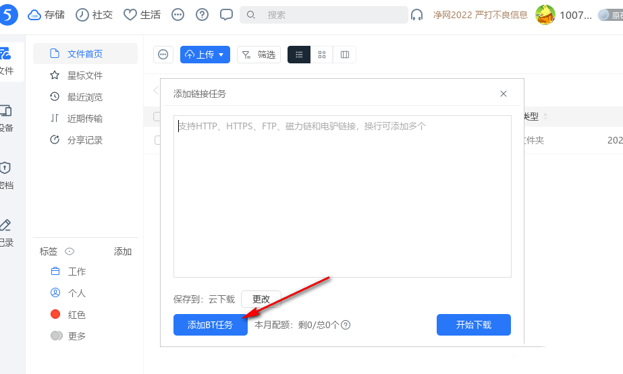Click the user avatar picture

pyautogui.click(x=545, y=15)
